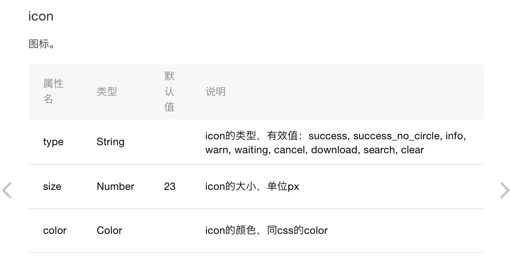Click the next page right chevron
The width and height of the screenshot is (510, 269).
(x=504, y=190)
